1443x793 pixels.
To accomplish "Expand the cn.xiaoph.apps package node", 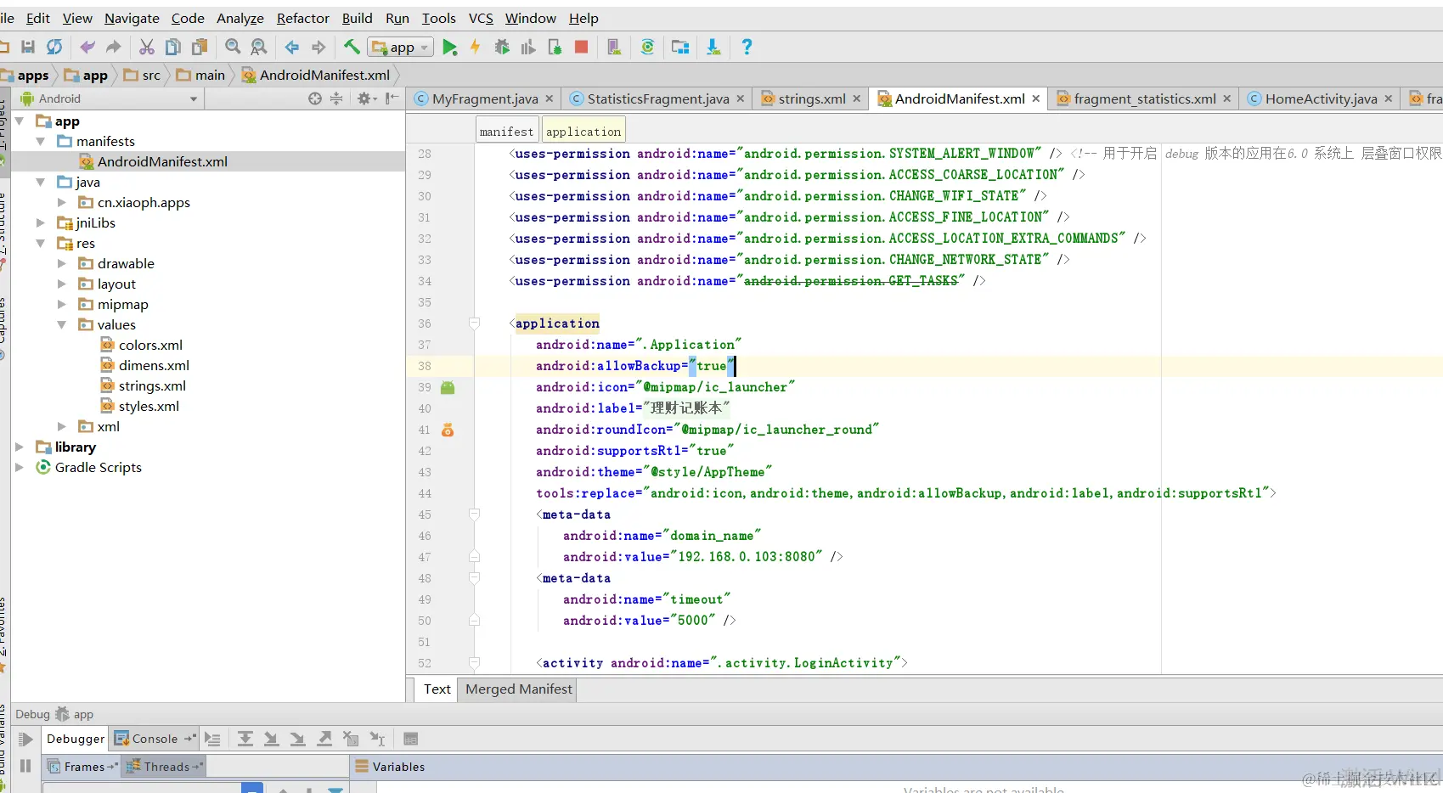I will pyautogui.click(x=61, y=203).
